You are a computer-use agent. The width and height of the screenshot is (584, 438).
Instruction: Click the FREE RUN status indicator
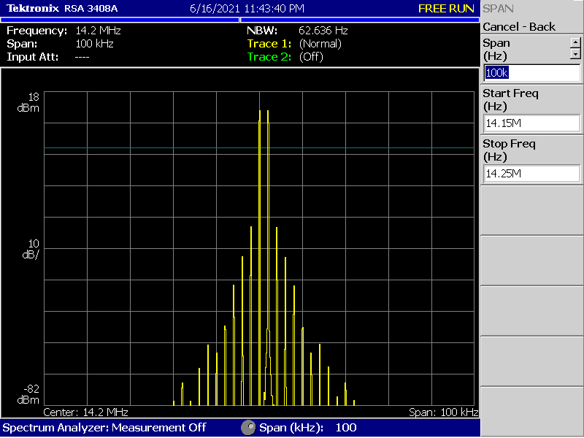pyautogui.click(x=446, y=9)
